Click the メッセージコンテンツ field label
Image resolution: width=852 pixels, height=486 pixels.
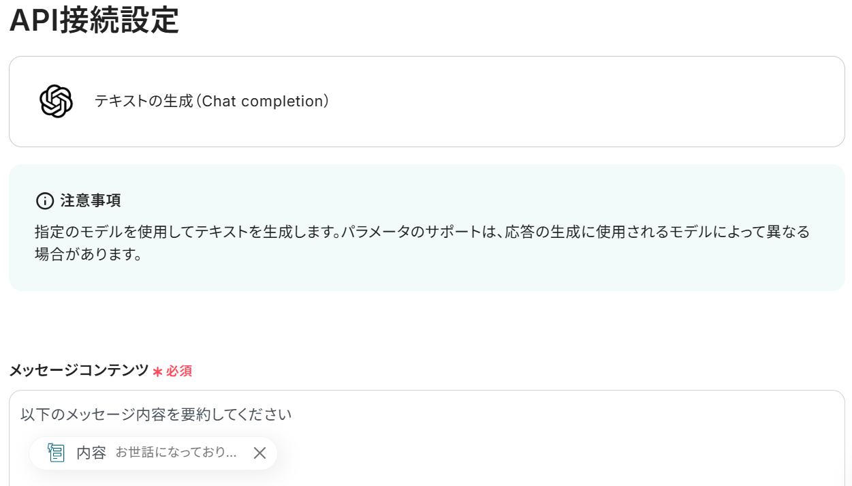pyautogui.click(x=78, y=370)
